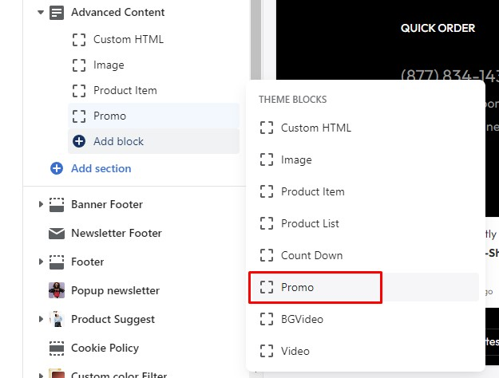499x378 pixels.
Task: Click the Newsletter Footer envelope icon
Action: [57, 234]
